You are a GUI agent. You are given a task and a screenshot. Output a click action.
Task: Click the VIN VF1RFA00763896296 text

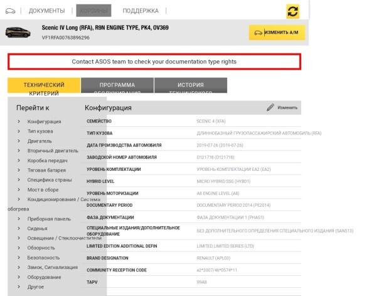66,38
